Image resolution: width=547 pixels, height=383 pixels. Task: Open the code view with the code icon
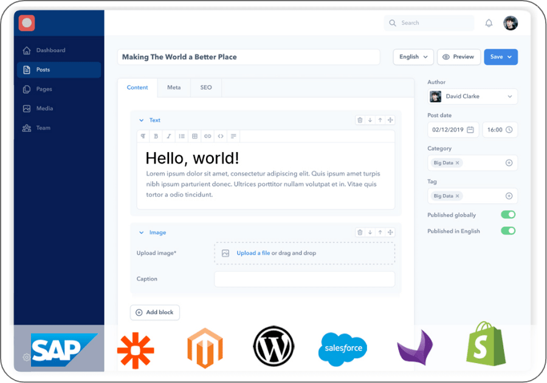coord(221,136)
